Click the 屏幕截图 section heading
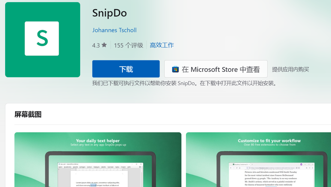 click(x=28, y=114)
